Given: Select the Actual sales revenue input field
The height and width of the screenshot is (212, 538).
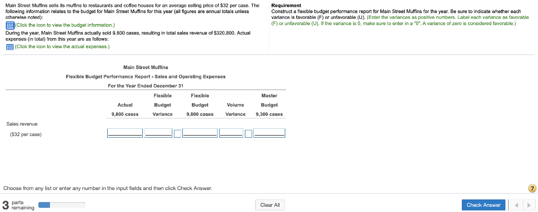Looking at the screenshot, I should 125,133.
